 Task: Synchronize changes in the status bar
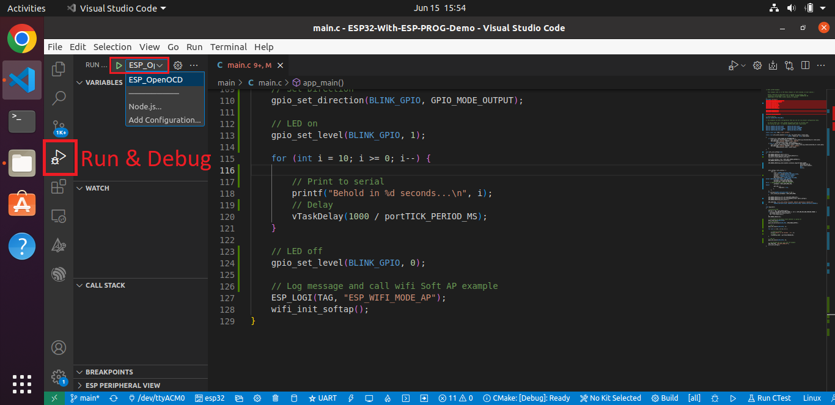point(113,398)
